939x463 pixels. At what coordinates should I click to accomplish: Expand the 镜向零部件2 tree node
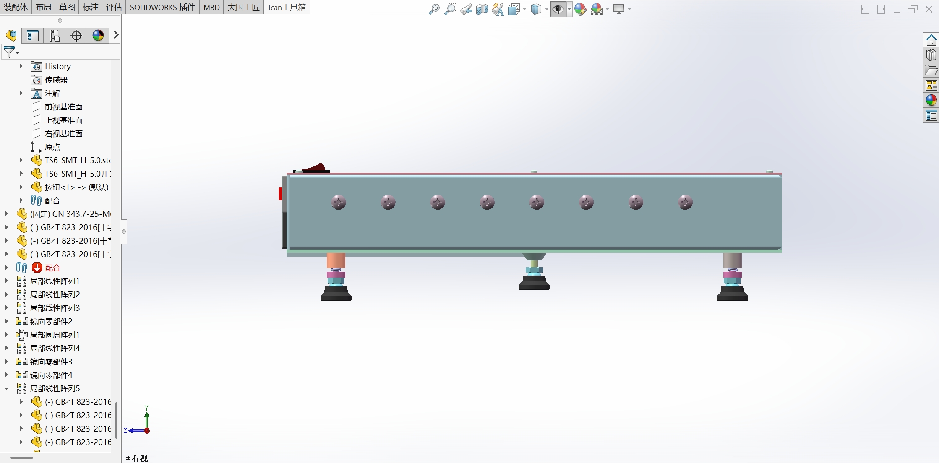click(5, 321)
